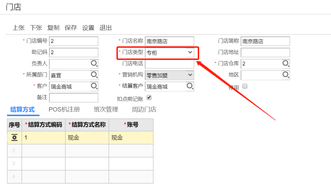The height and width of the screenshot is (194, 331).
Task: Switch to the 班次管理 tab
Action: pyautogui.click(x=106, y=109)
